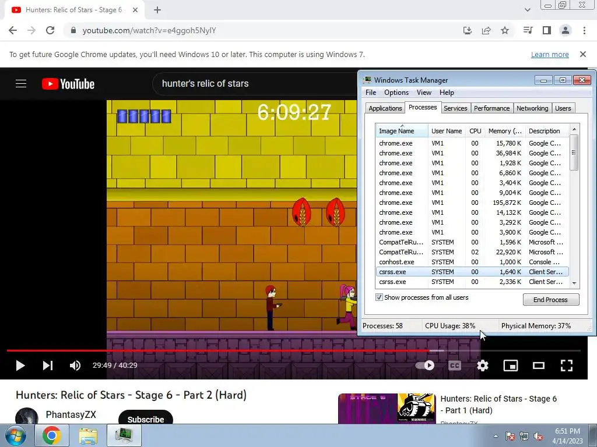Open Stage 6 Part 1 (Hard) title

(498, 405)
